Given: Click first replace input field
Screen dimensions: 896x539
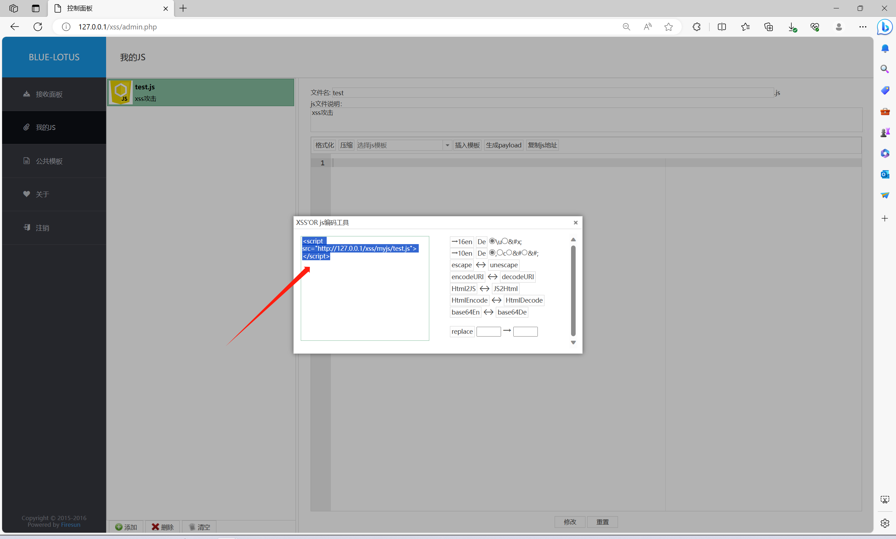Looking at the screenshot, I should pos(488,331).
